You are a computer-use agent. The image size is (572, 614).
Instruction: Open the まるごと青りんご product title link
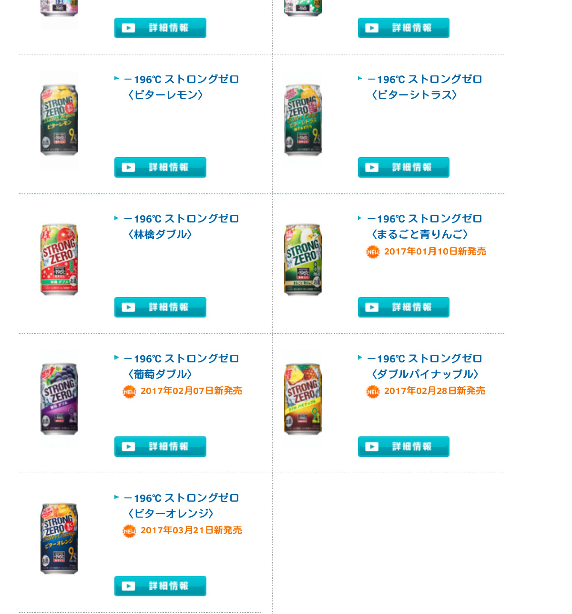tap(424, 226)
